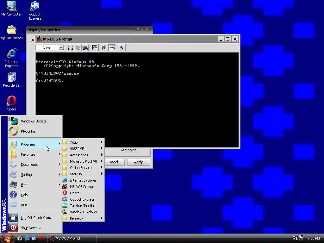The height and width of the screenshot is (243, 324).
Task: Click Opera quick launch icon
Action: point(41,238)
